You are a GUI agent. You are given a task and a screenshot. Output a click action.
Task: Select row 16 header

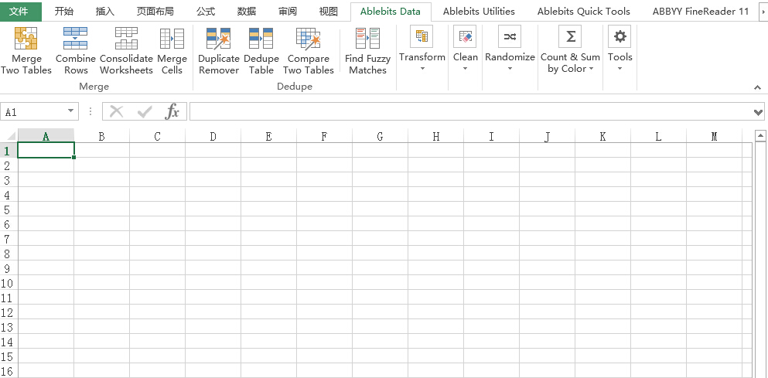(x=9, y=370)
